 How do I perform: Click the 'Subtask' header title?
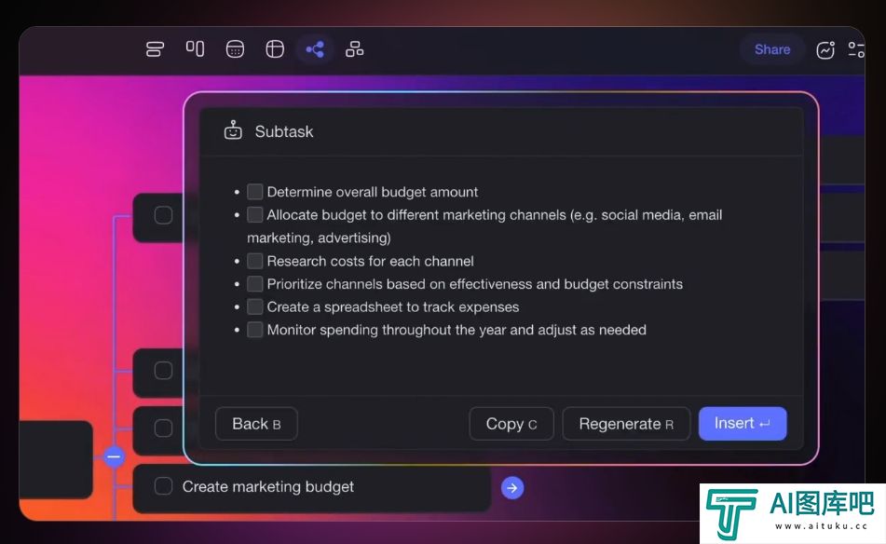coord(283,131)
